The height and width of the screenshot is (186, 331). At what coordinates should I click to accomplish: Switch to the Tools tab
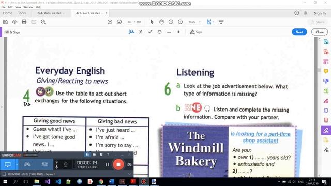click(22, 13)
